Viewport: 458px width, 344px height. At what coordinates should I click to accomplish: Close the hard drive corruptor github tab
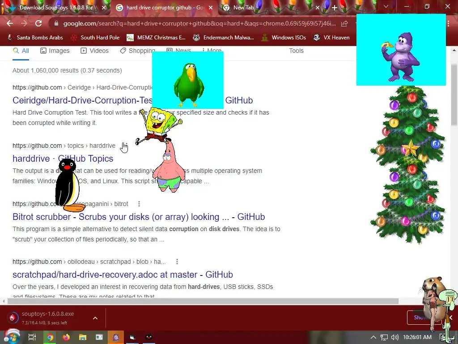point(210,8)
